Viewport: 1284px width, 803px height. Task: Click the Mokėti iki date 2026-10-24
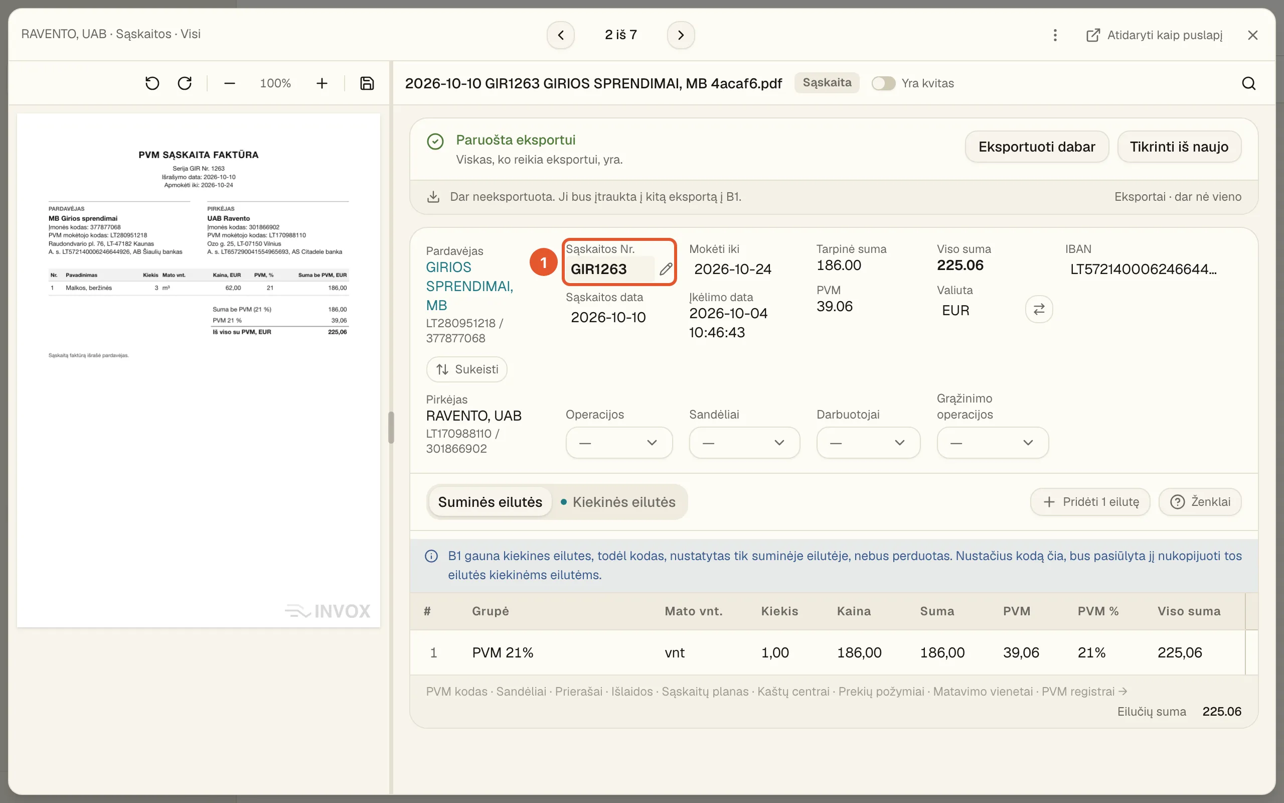pyautogui.click(x=733, y=270)
